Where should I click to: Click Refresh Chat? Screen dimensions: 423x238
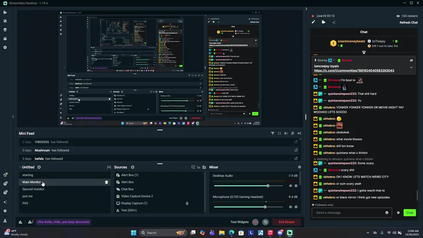(x=409, y=22)
